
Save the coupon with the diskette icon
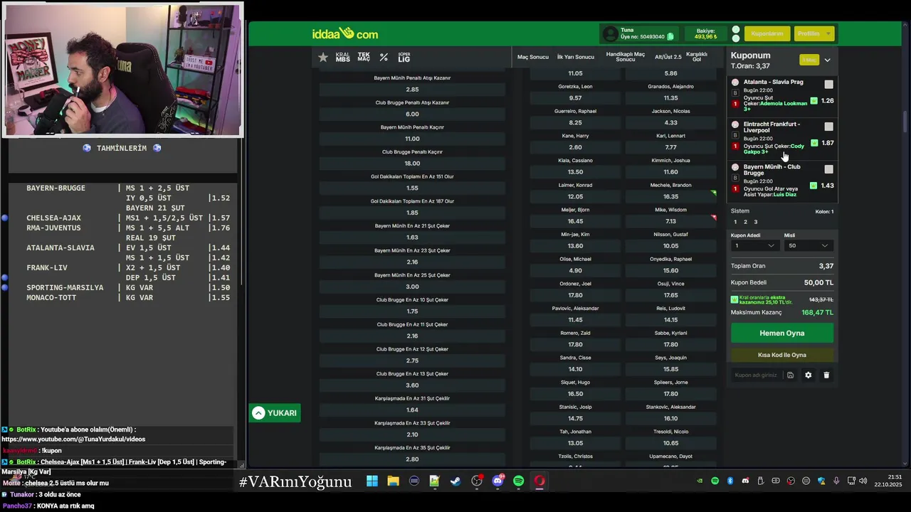pyautogui.click(x=790, y=375)
